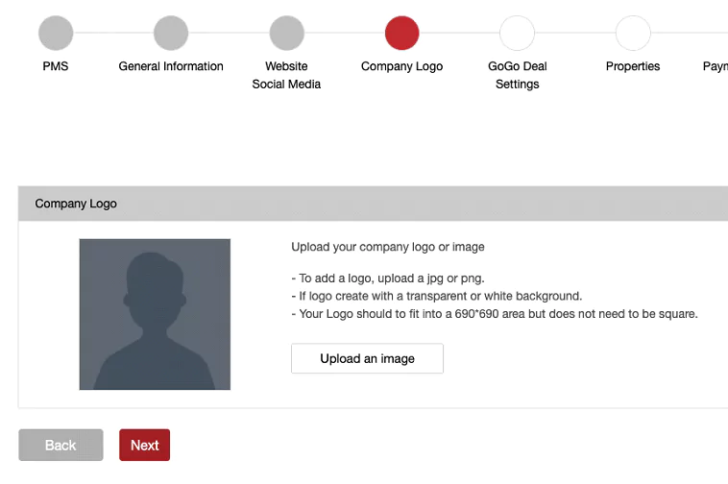This screenshot has height=484, width=728.
Task: Click the Company Logo section header
Action: (x=373, y=204)
